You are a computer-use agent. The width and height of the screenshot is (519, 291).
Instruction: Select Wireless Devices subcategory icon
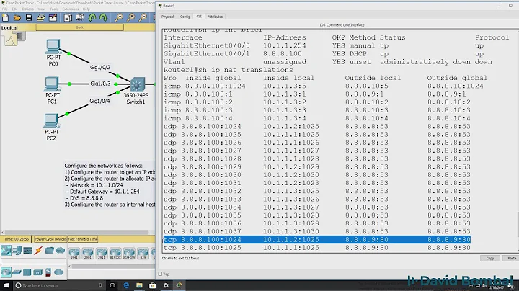pyautogui.click(x=37, y=272)
